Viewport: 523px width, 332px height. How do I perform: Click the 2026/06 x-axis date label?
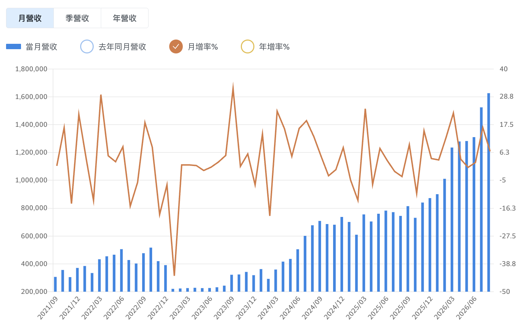point(466,308)
